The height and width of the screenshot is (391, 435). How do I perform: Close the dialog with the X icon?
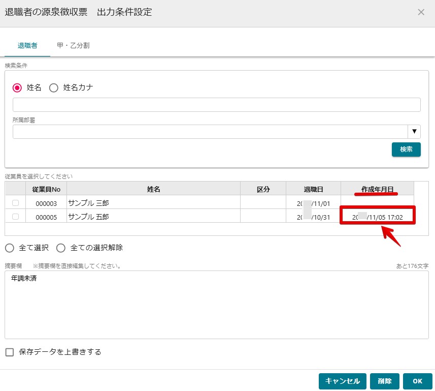pos(421,12)
